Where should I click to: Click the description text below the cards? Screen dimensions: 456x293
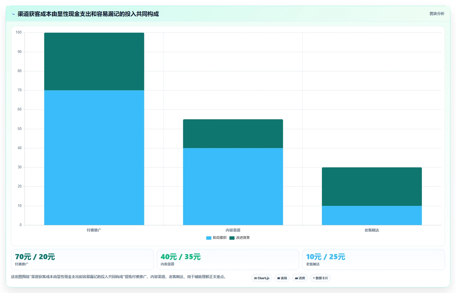119,277
